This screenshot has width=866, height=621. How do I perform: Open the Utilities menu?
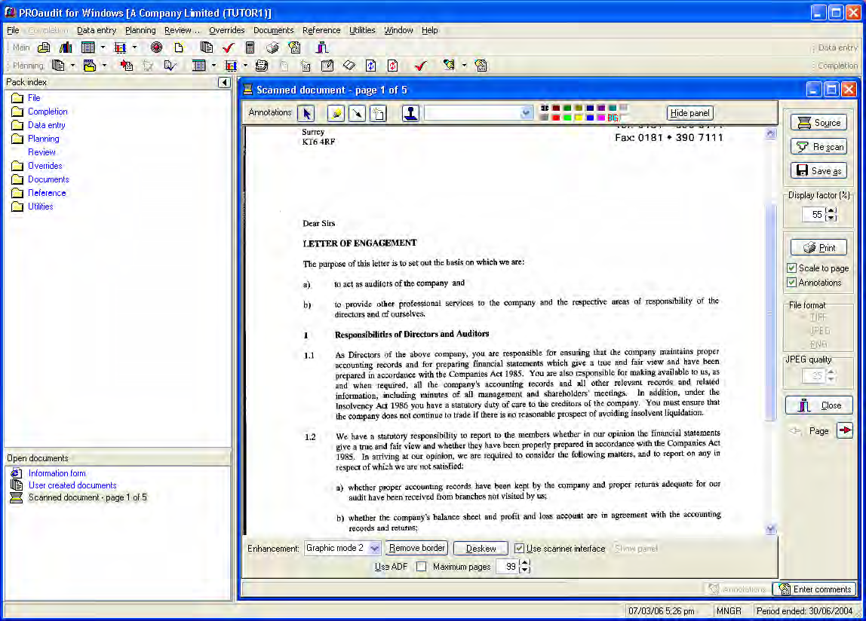point(362,30)
